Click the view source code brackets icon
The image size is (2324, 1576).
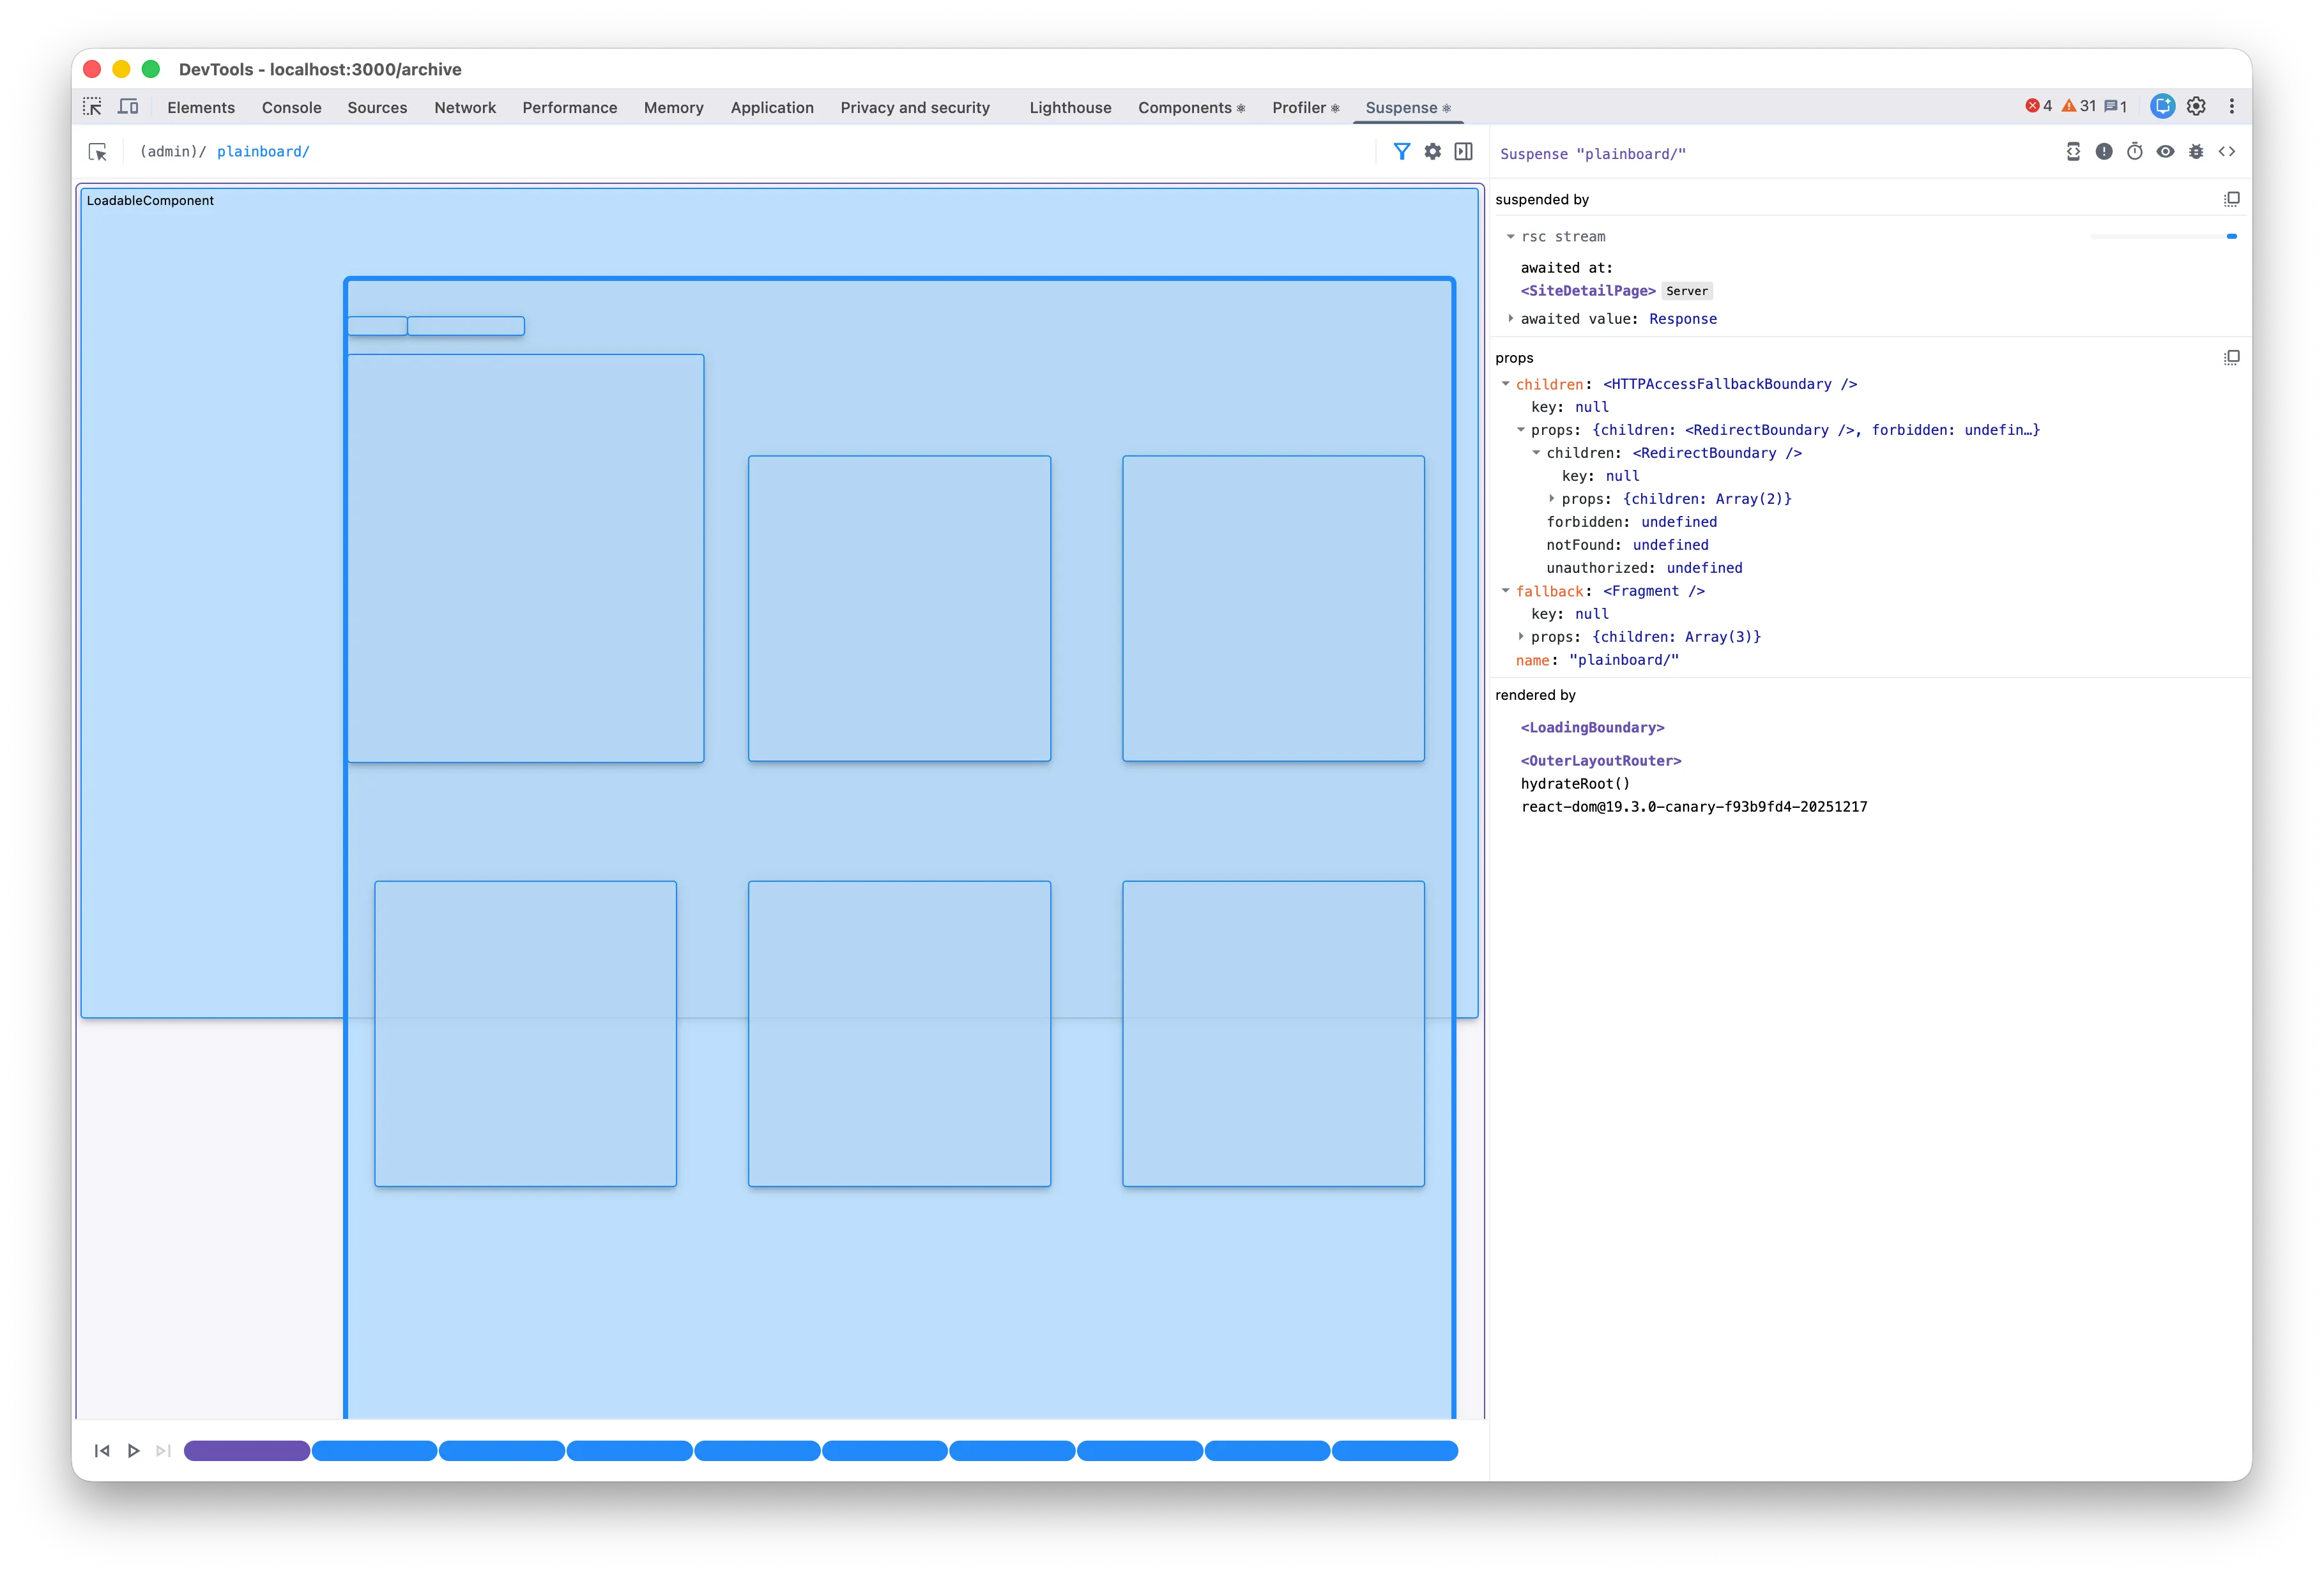pos(2227,152)
